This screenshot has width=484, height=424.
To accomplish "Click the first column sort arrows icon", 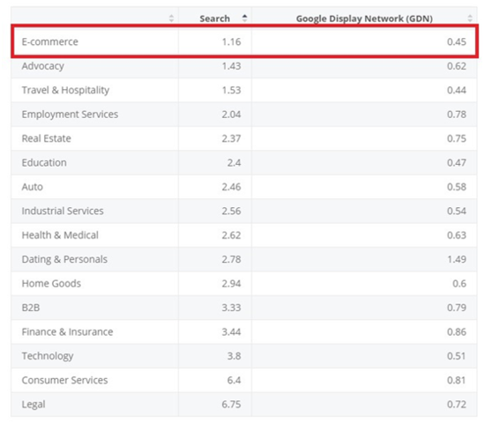I will pos(171,18).
